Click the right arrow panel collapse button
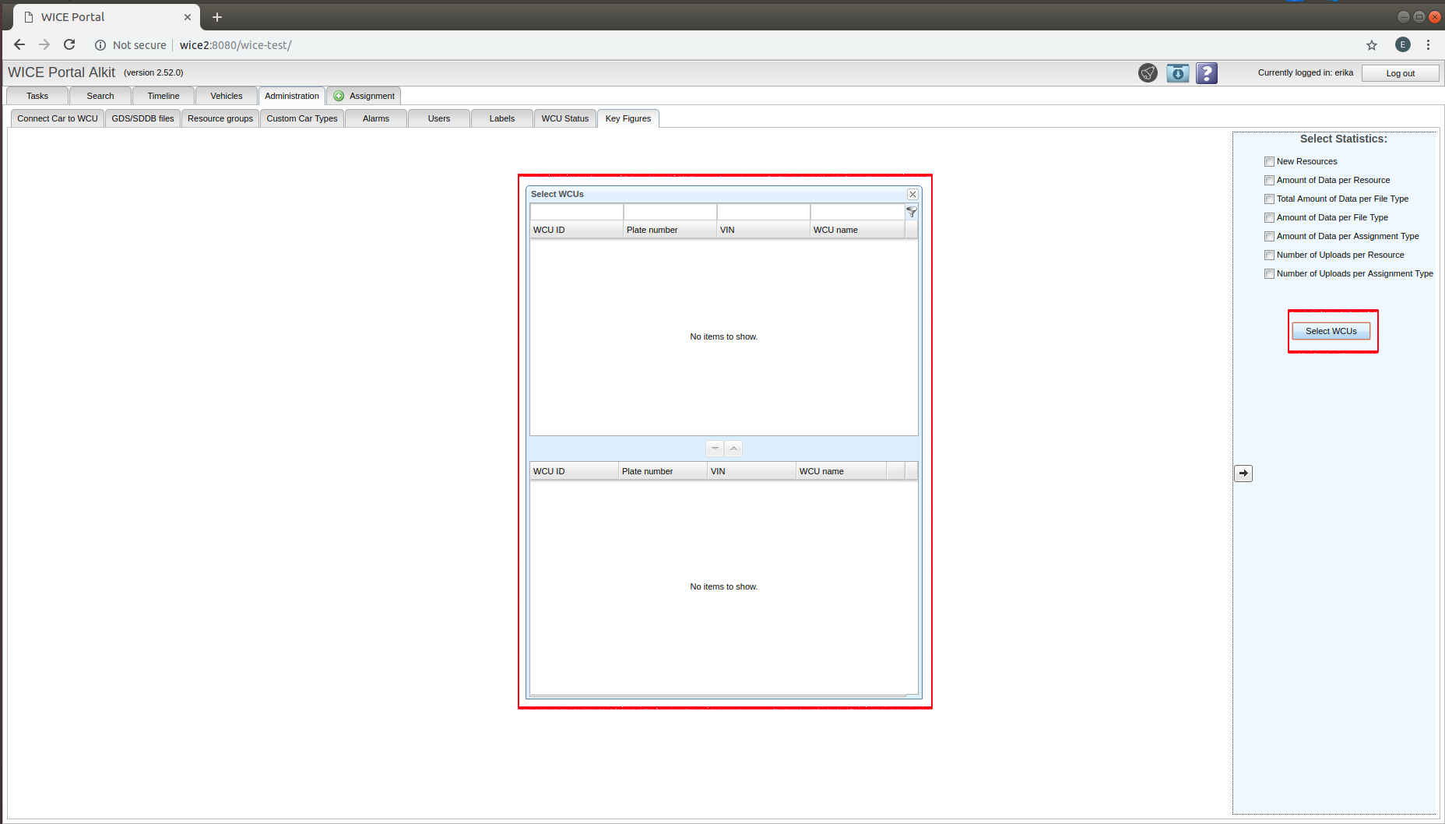The height and width of the screenshot is (824, 1445). (x=1243, y=474)
